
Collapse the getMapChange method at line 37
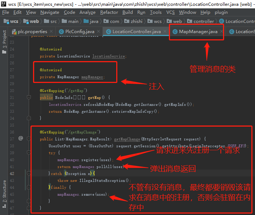tap(29, 139)
